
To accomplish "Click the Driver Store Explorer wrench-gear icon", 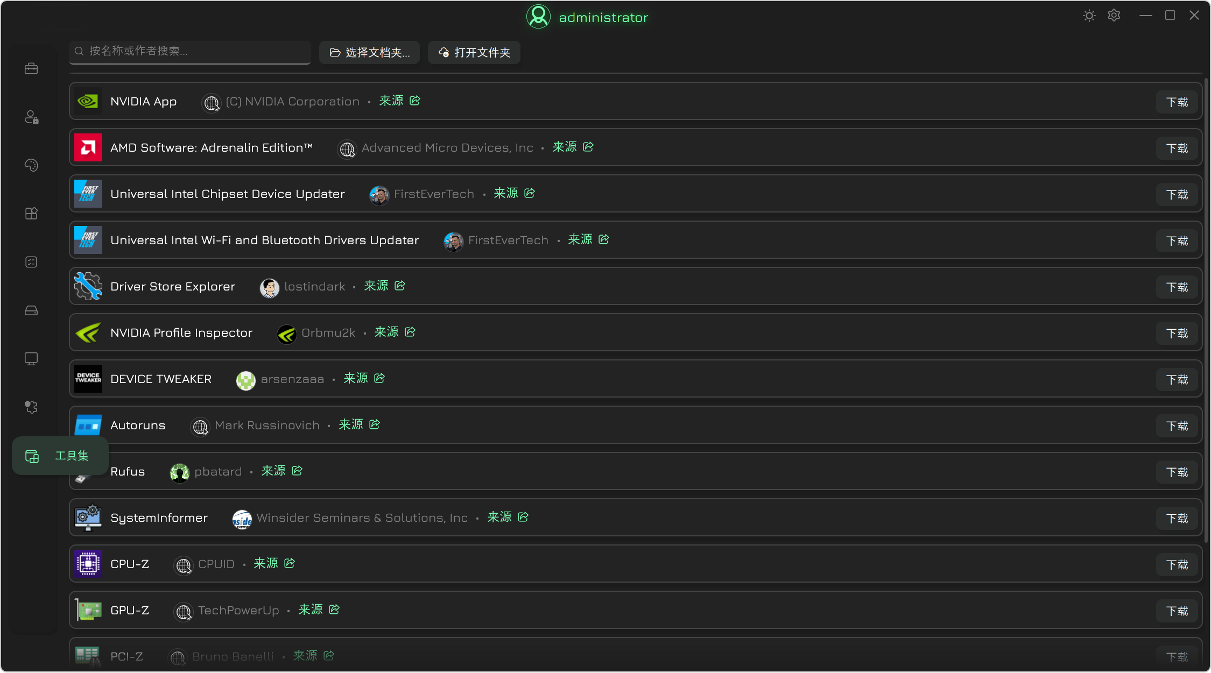I will coord(88,286).
